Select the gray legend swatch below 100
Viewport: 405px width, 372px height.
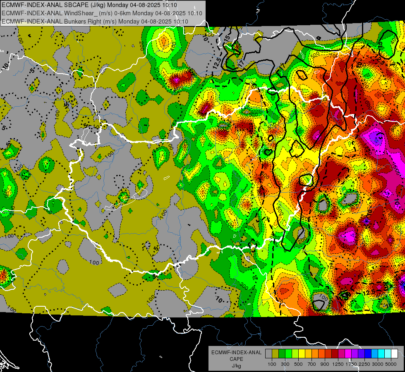tap(268, 354)
